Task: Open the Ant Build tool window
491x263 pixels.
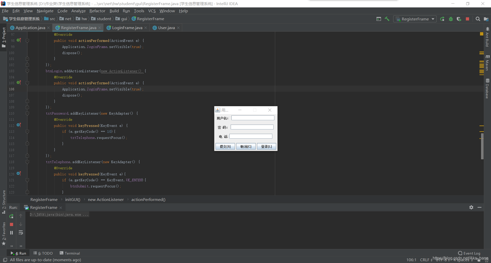Action: tap(487, 37)
